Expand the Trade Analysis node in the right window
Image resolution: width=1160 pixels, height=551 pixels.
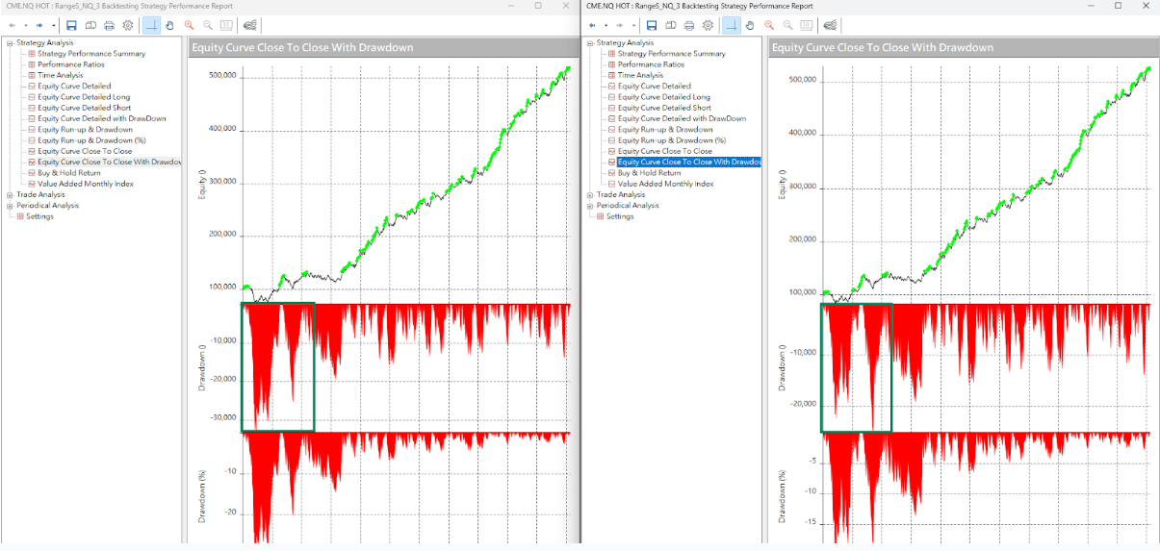tap(590, 194)
